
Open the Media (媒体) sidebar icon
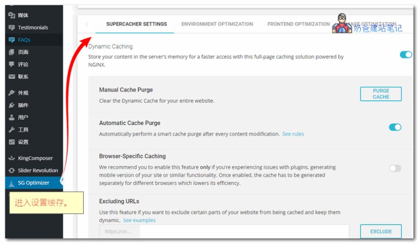pyautogui.click(x=12, y=15)
